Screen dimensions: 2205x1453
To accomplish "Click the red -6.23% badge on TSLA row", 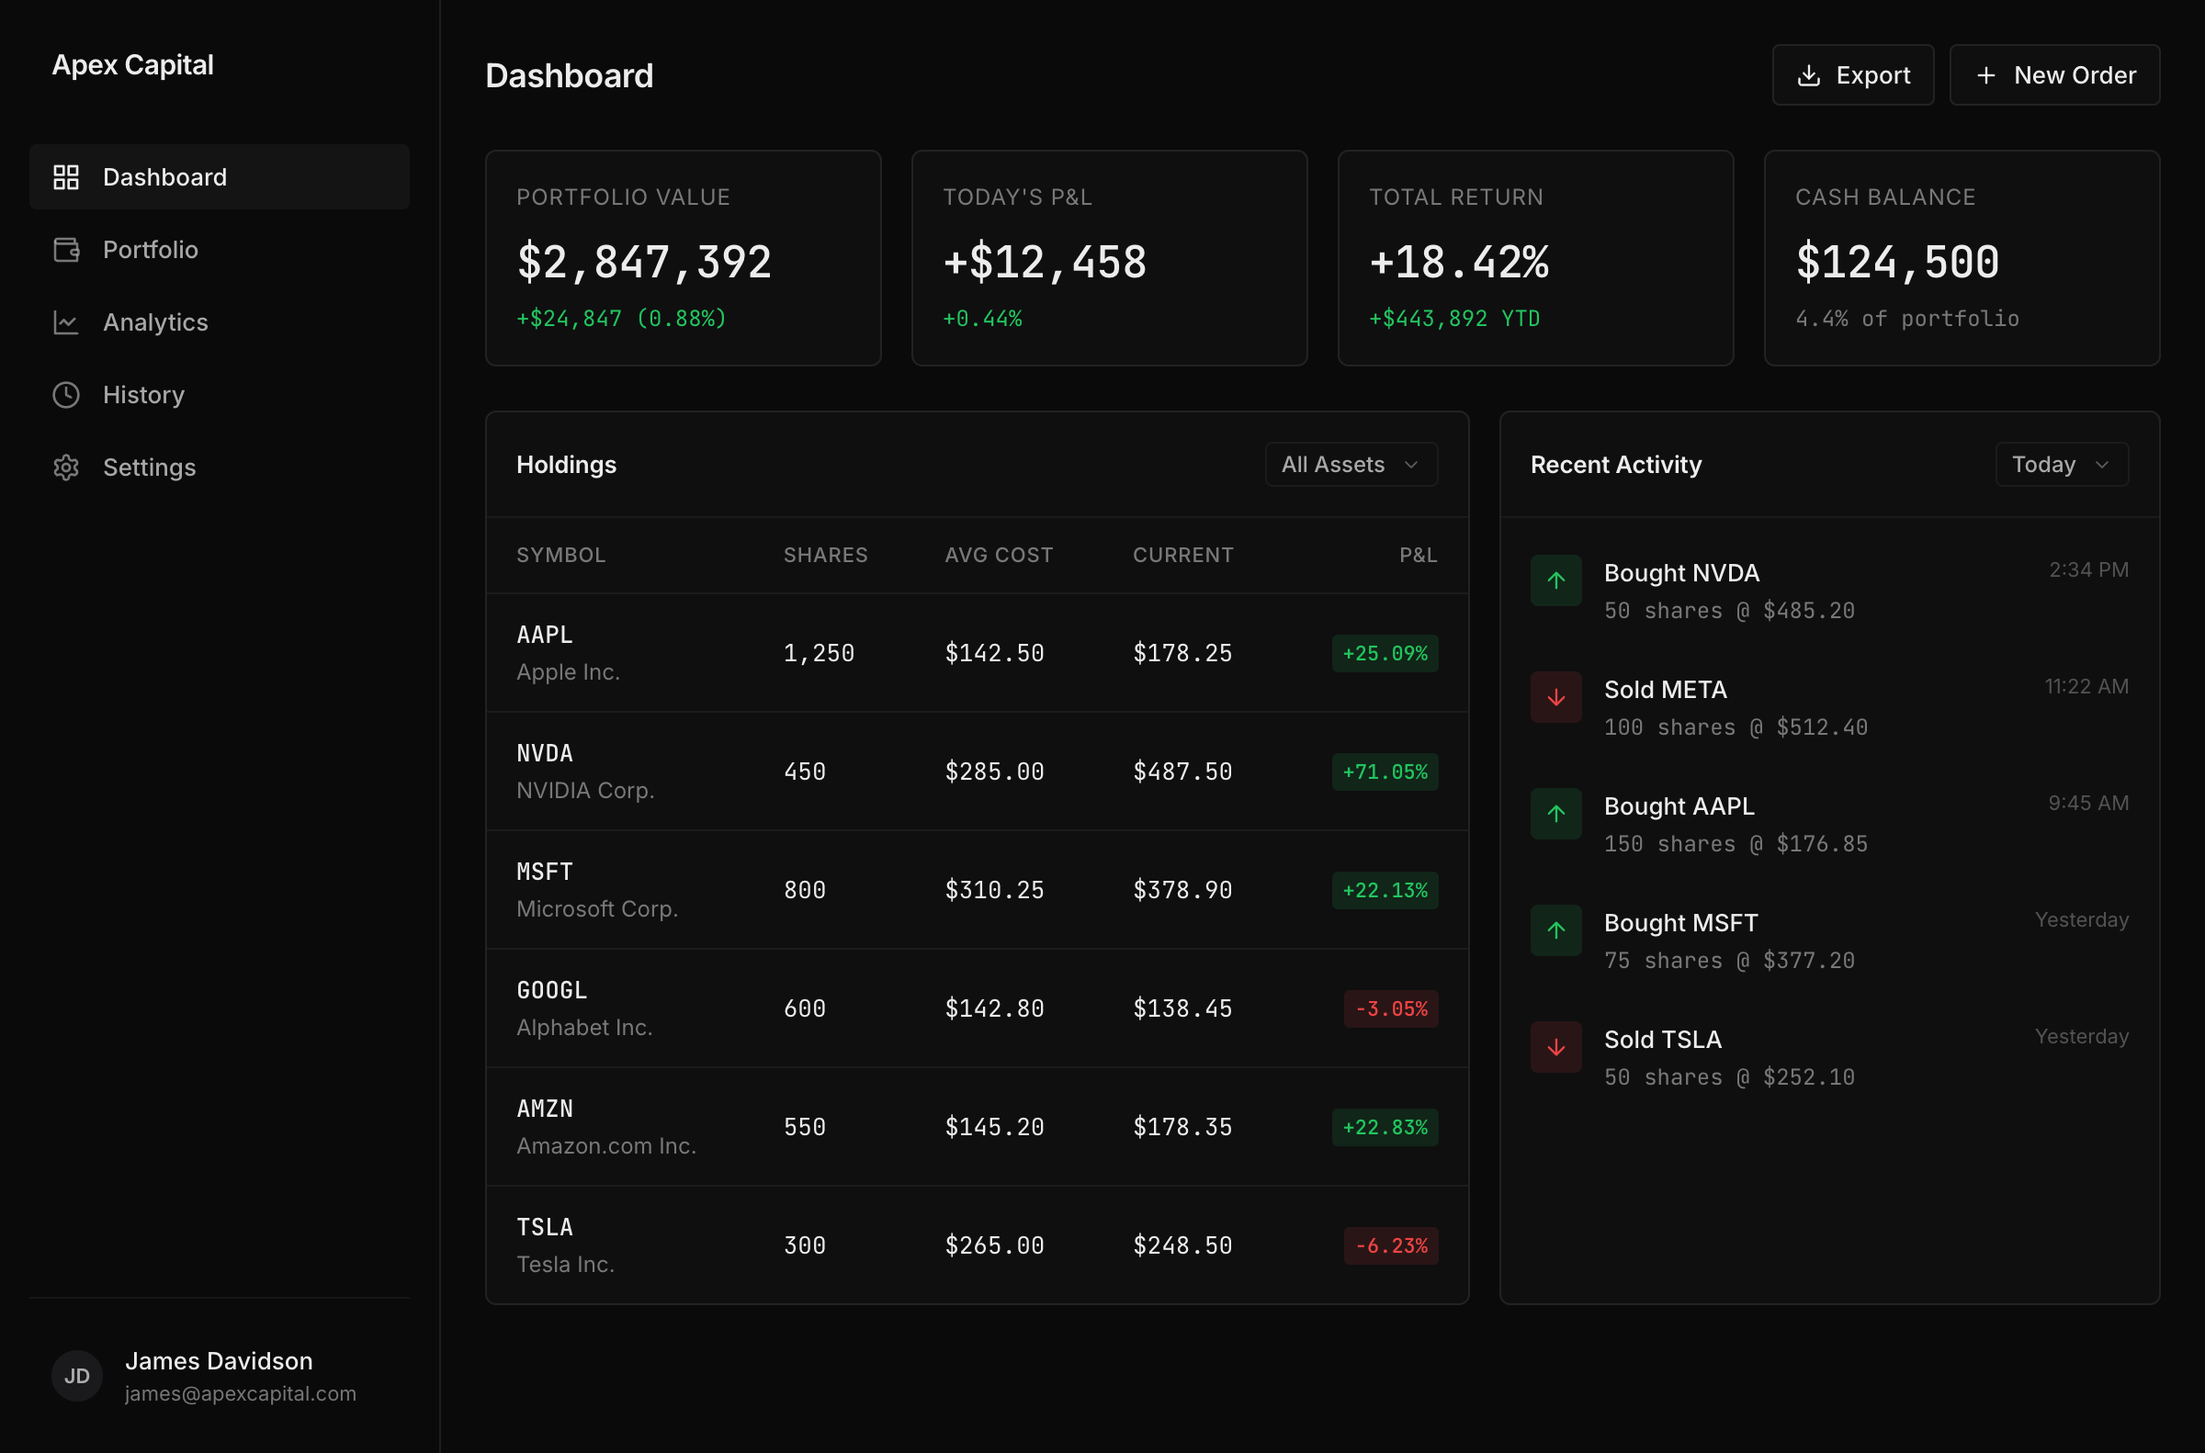I will (x=1390, y=1245).
